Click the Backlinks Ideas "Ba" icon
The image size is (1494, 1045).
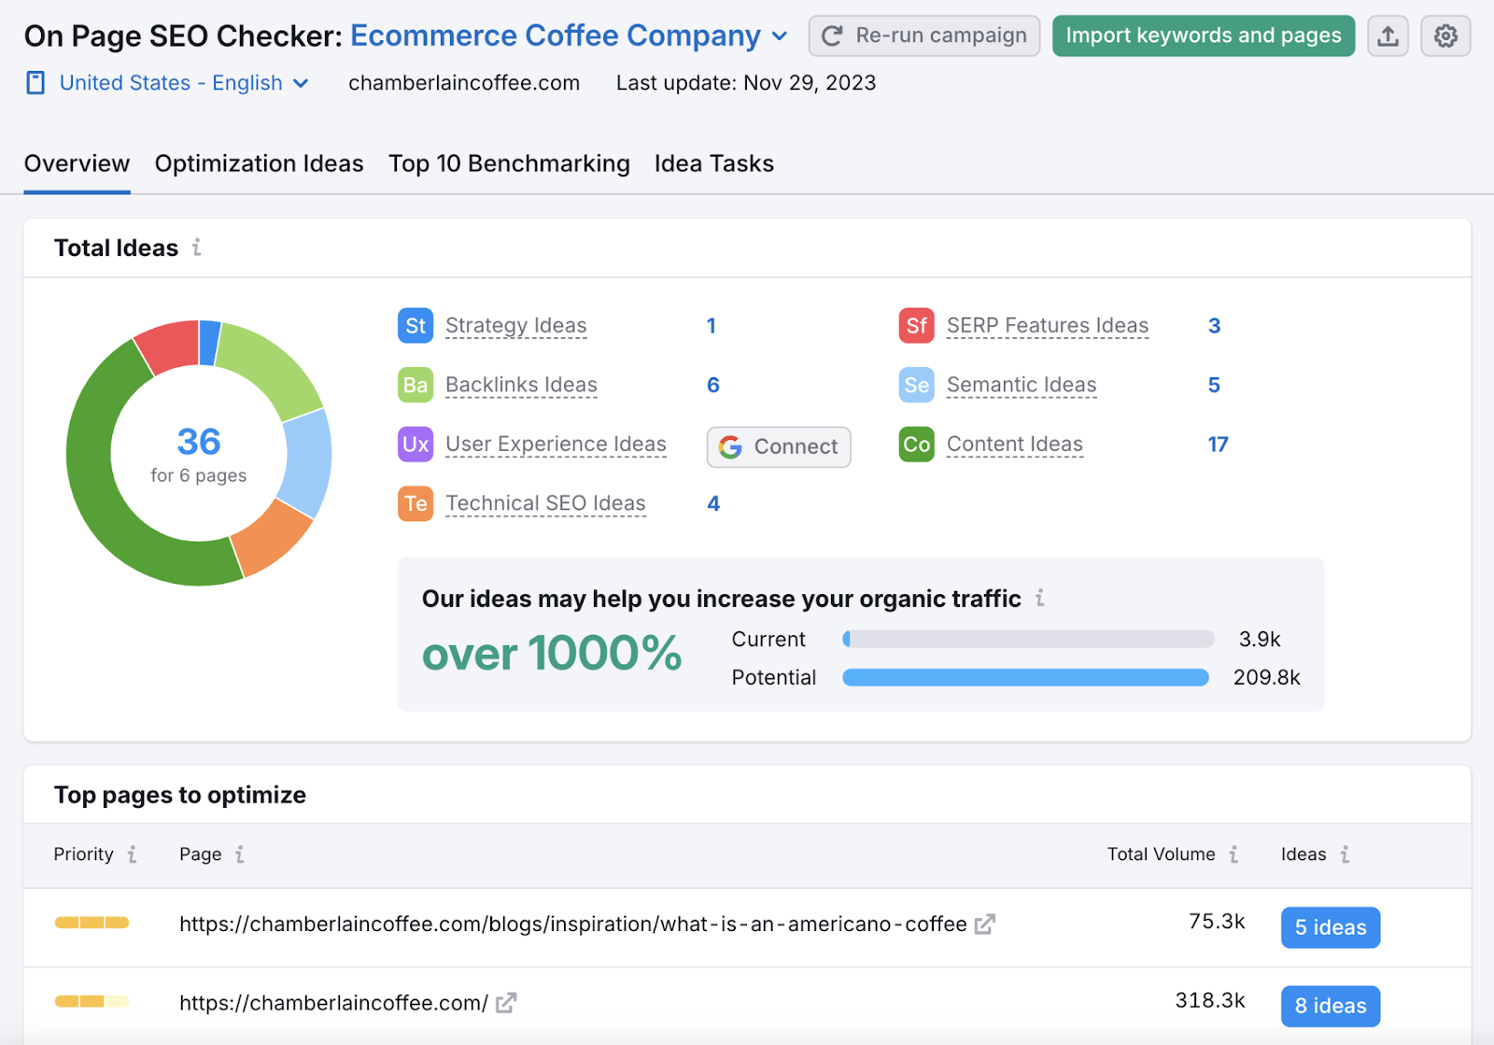click(x=415, y=384)
